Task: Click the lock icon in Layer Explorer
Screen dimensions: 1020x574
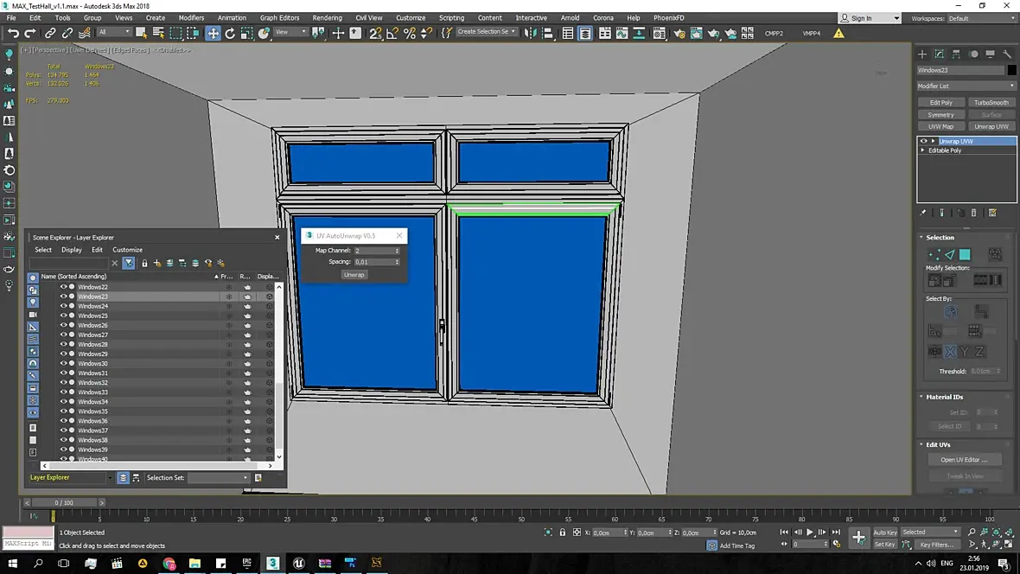Action: tap(144, 263)
